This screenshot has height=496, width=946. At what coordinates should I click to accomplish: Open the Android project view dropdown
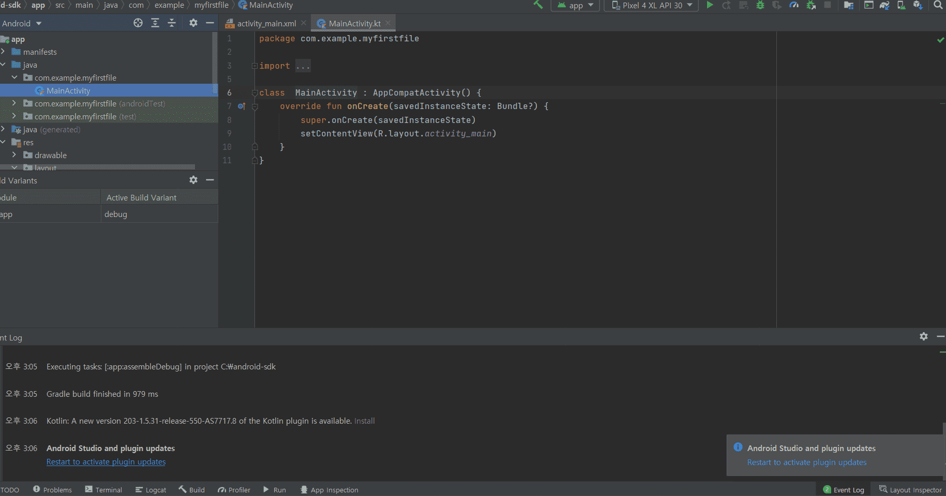(x=22, y=23)
